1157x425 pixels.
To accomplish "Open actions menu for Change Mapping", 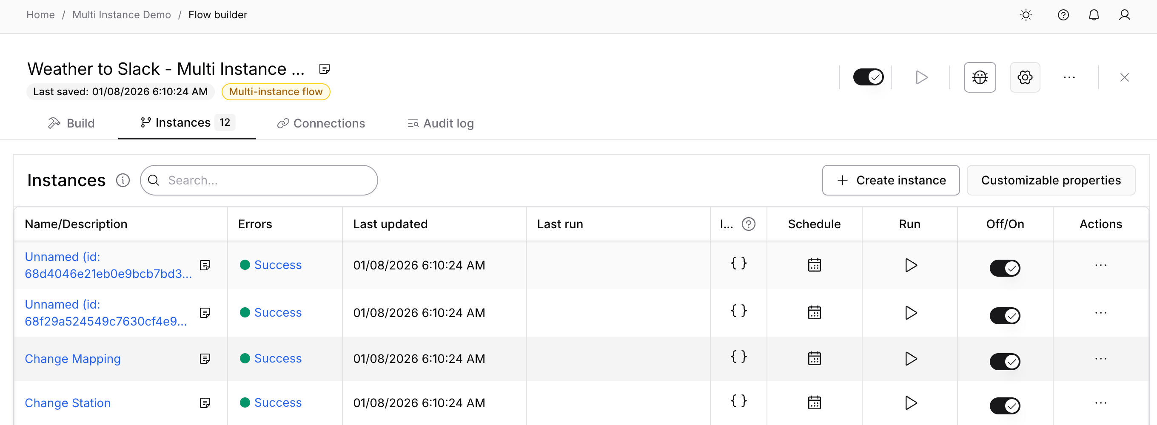I will tap(1100, 359).
